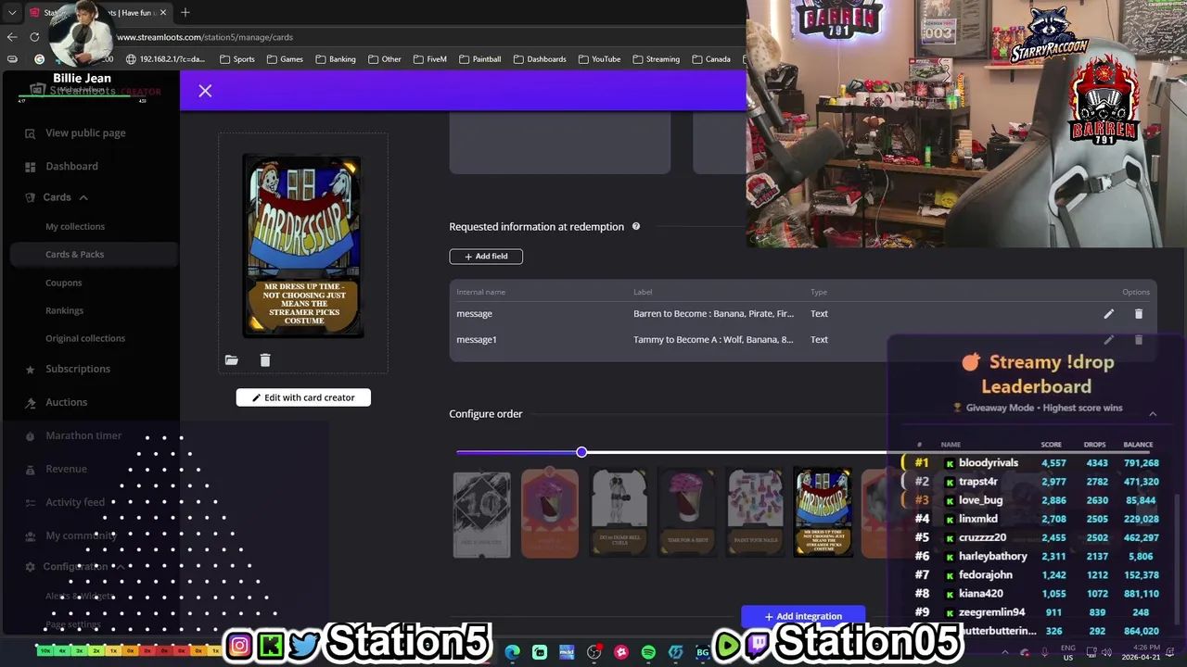Open the Other bookmark folder
This screenshot has width=1187, height=667.
[x=384, y=59]
